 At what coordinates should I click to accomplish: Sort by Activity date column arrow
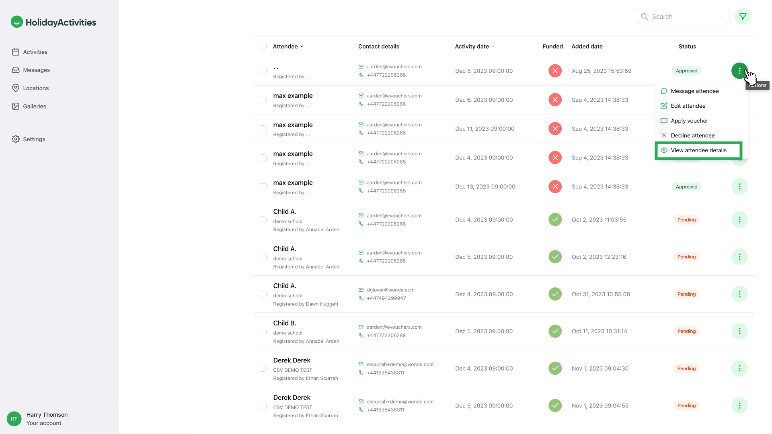[493, 47]
